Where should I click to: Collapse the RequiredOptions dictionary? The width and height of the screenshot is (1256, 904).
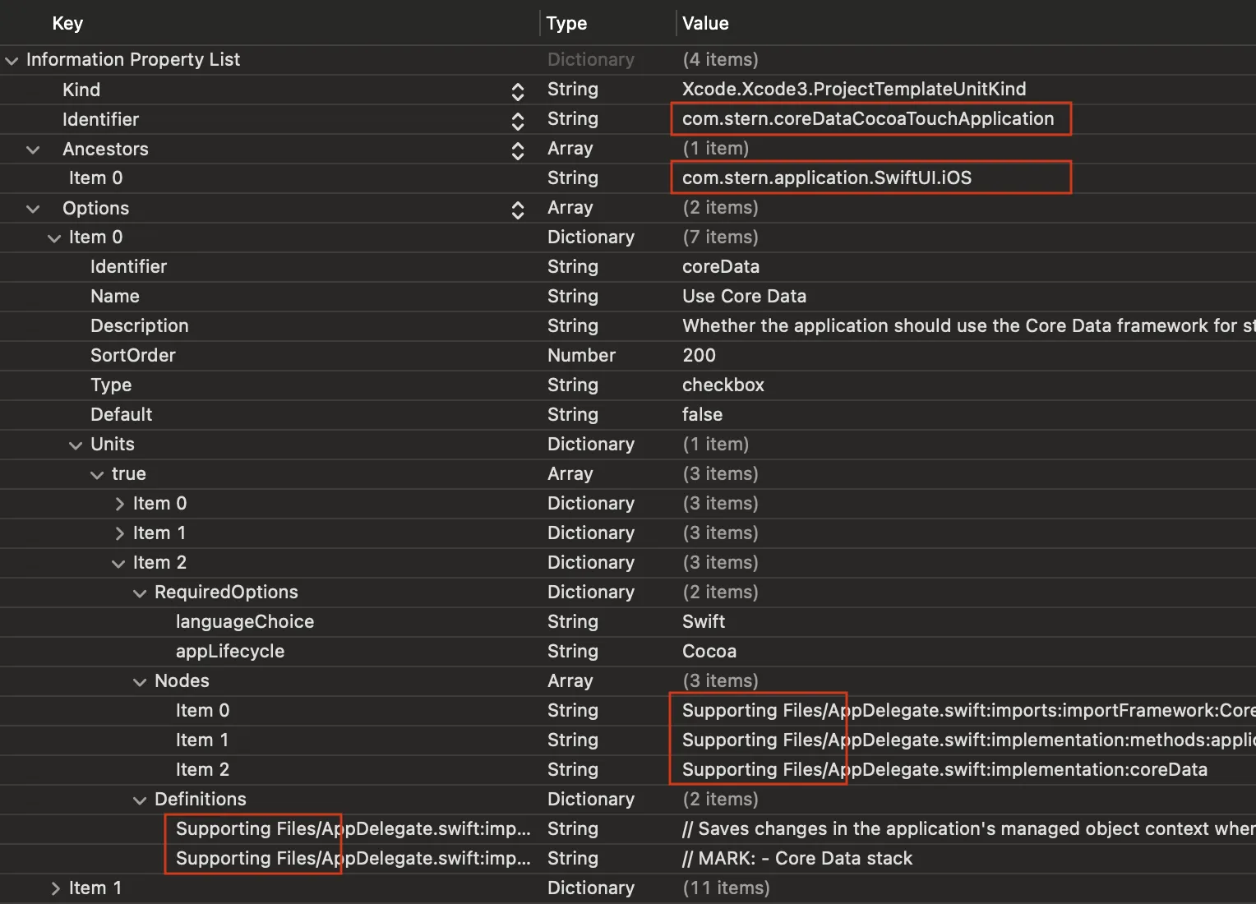tap(140, 593)
